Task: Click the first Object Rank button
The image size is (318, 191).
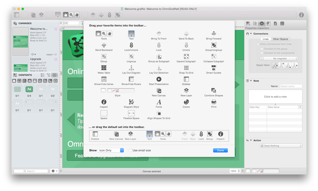Action: pos(275,66)
